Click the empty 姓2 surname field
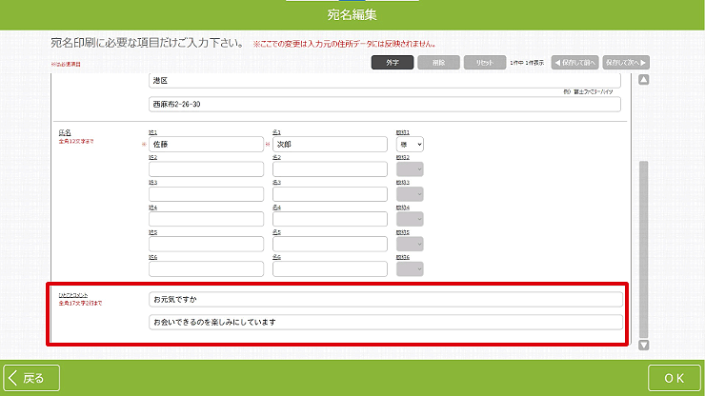The width and height of the screenshot is (705, 396). click(x=206, y=169)
